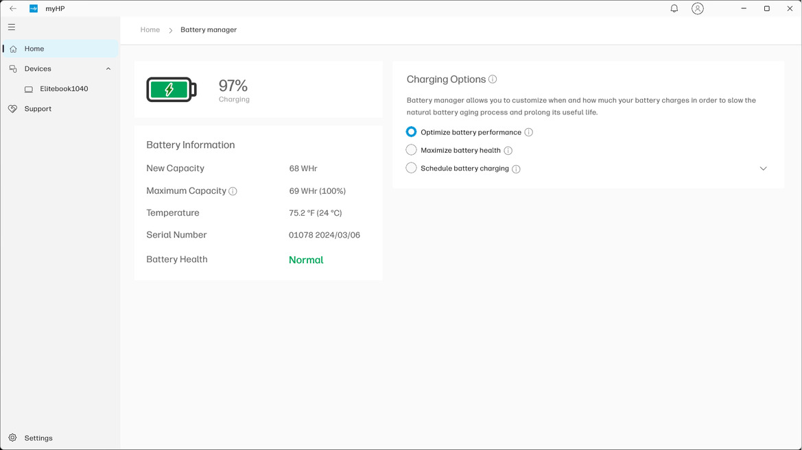This screenshot has height=450, width=802.
Task: Collapse the Devices section chevron
Action: click(108, 69)
